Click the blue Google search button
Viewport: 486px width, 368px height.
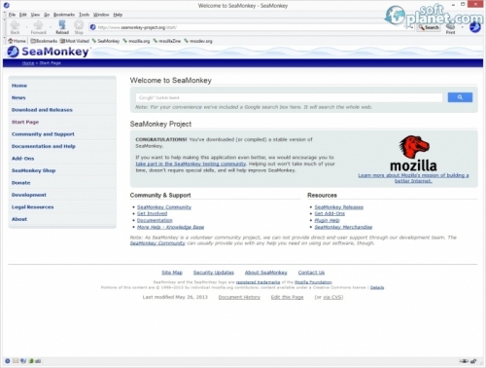(x=460, y=97)
